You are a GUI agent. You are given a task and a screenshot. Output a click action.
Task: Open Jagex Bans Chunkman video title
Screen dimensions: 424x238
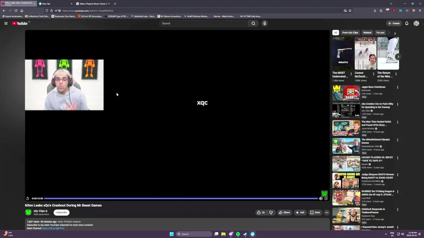373,87
